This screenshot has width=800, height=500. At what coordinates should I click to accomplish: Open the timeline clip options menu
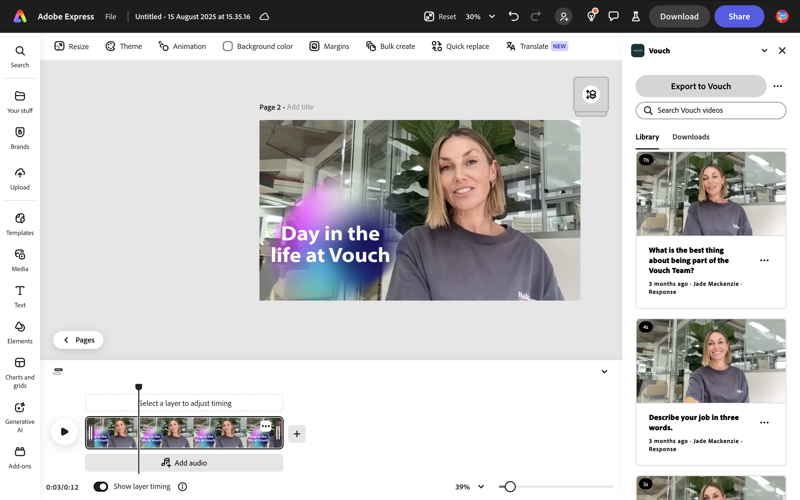coord(266,426)
